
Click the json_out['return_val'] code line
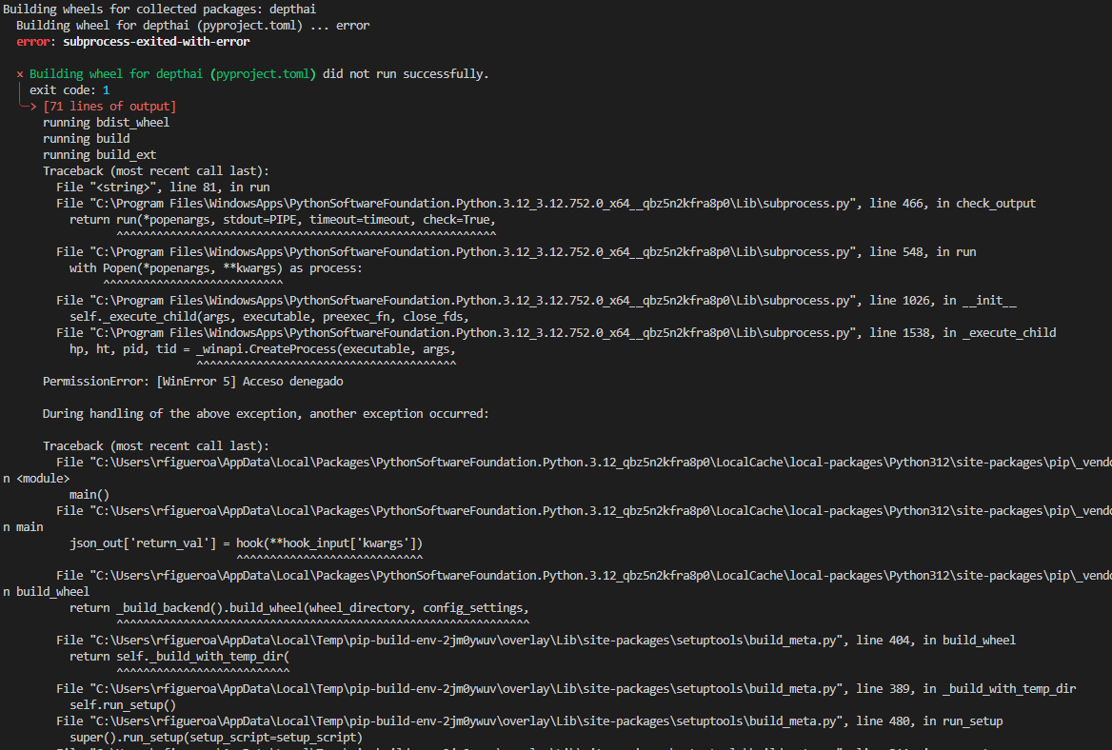tap(246, 543)
